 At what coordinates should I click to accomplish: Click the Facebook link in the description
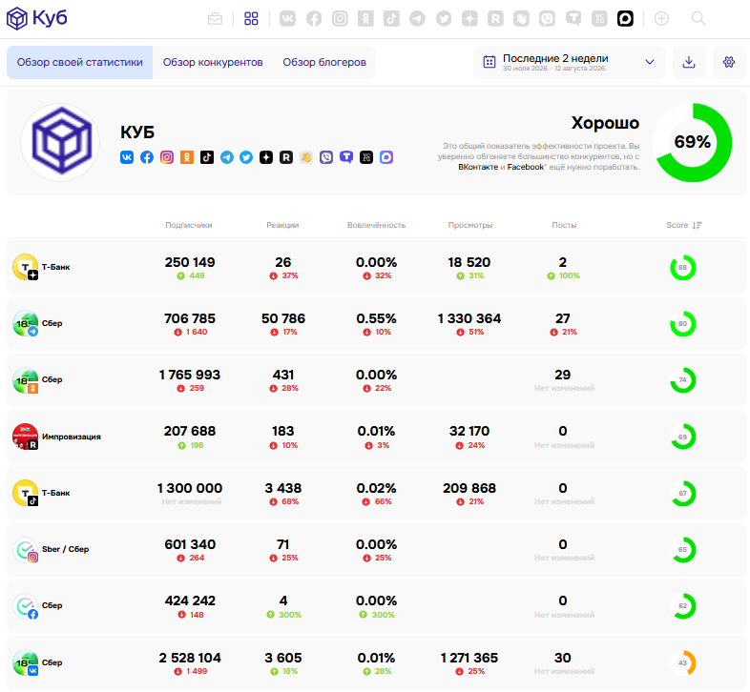(x=525, y=167)
